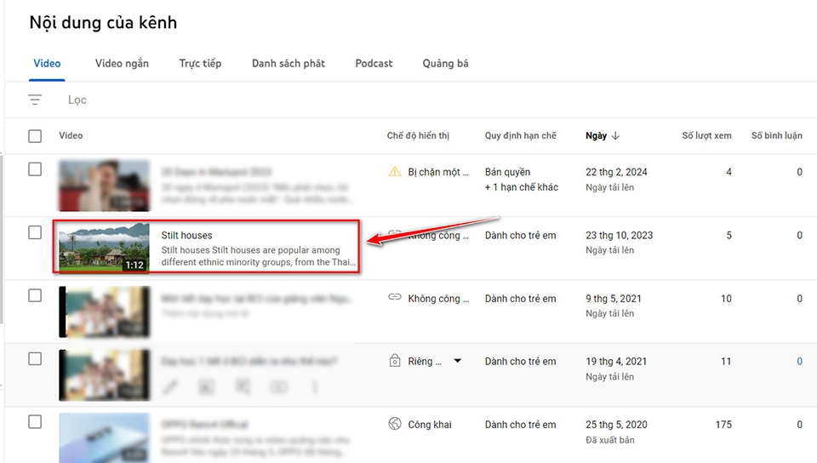The width and height of the screenshot is (817, 463).
Task: Click the view count 175
Action: point(723,425)
